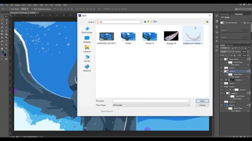This screenshot has height=141, width=252.
Task: Click the Up One Level icon in Open dialog
Action: tap(148, 22)
